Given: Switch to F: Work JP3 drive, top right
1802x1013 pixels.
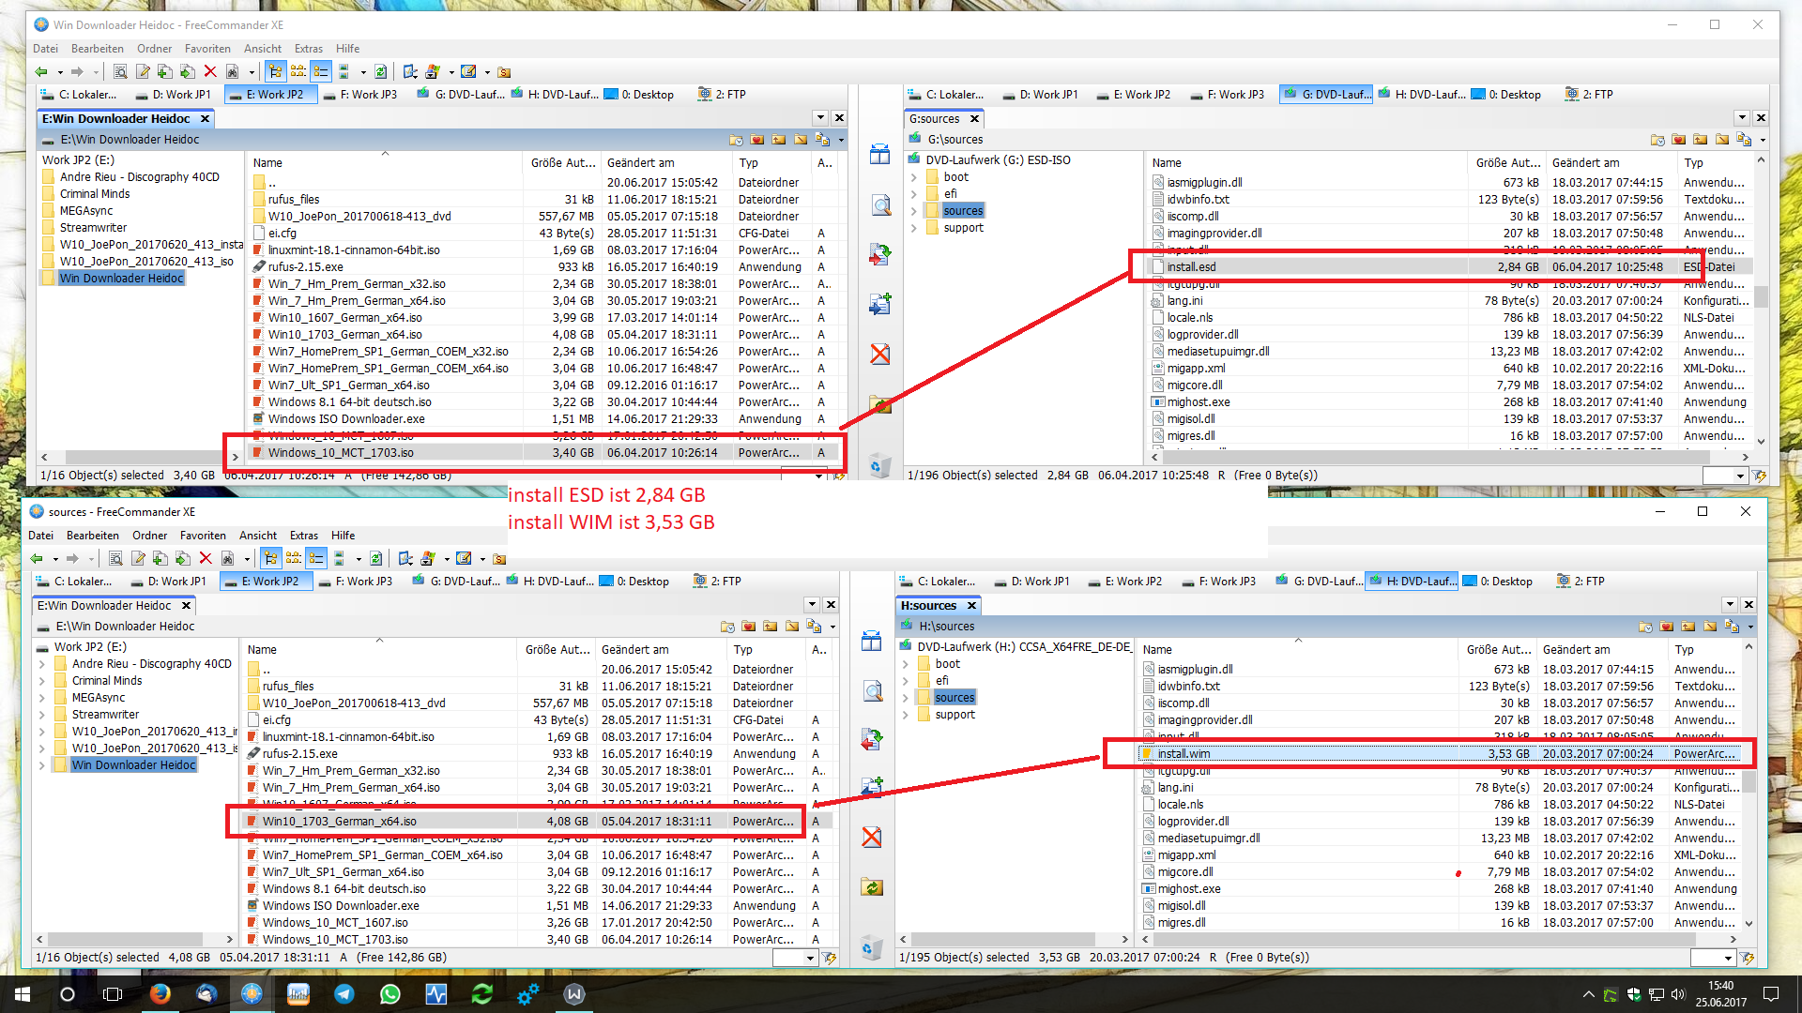Looking at the screenshot, I should pyautogui.click(x=1227, y=95).
